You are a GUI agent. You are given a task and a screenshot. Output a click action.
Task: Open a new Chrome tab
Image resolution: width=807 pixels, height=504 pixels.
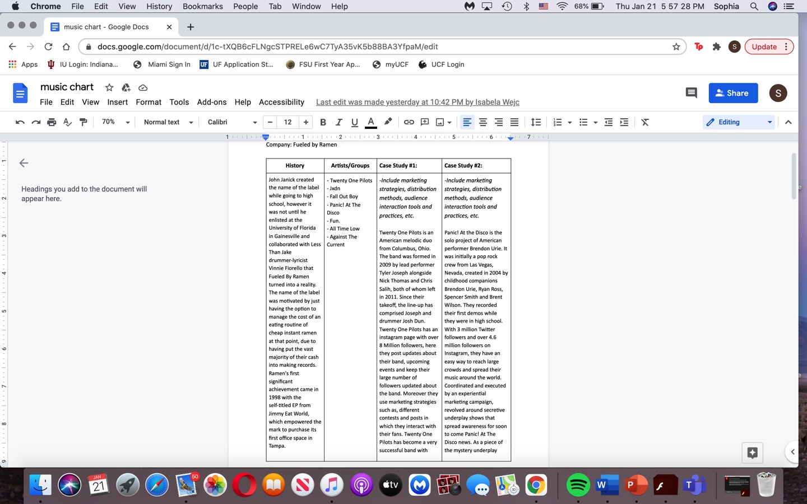pyautogui.click(x=191, y=27)
